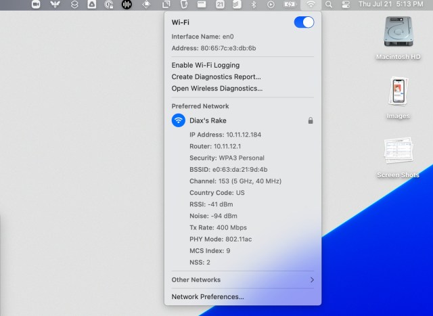Click the Router: 10.11.12.1 line
This screenshot has width=433, height=316.
[214, 146]
